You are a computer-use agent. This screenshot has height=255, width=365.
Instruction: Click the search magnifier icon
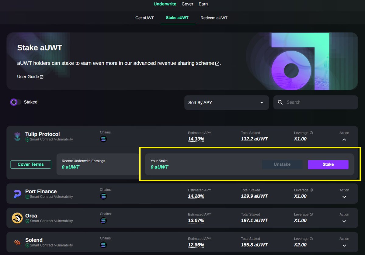click(280, 102)
